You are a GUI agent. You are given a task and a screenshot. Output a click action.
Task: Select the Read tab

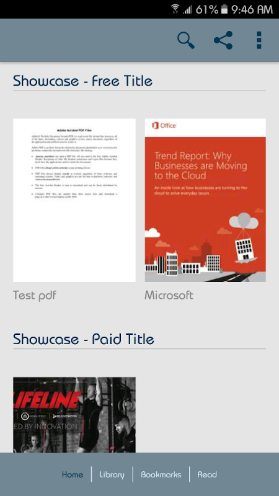click(207, 474)
